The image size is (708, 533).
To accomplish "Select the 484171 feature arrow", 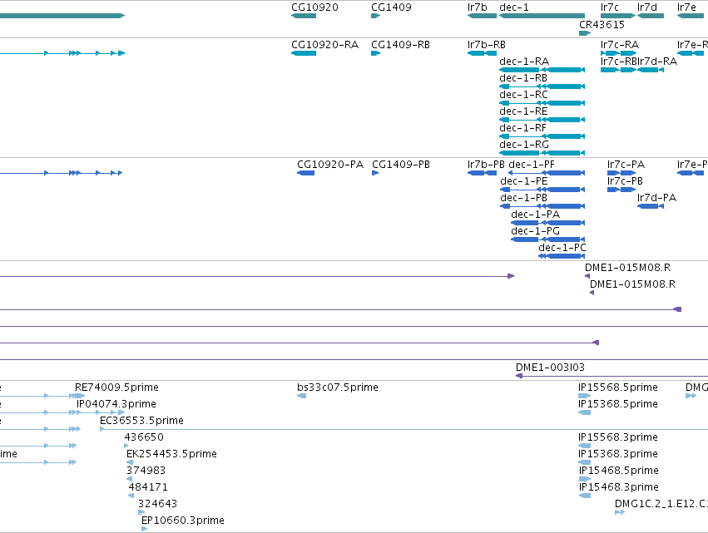I will [131, 496].
